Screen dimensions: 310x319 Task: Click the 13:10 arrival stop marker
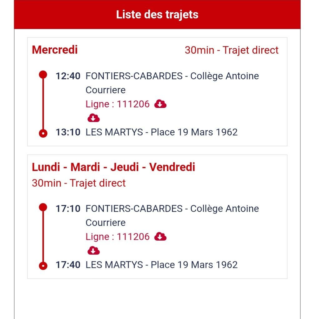[43, 134]
